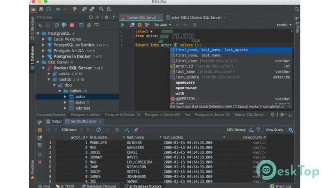329x188 pixels.
Task: Pick actor_id int completion item
Action: click(231, 66)
